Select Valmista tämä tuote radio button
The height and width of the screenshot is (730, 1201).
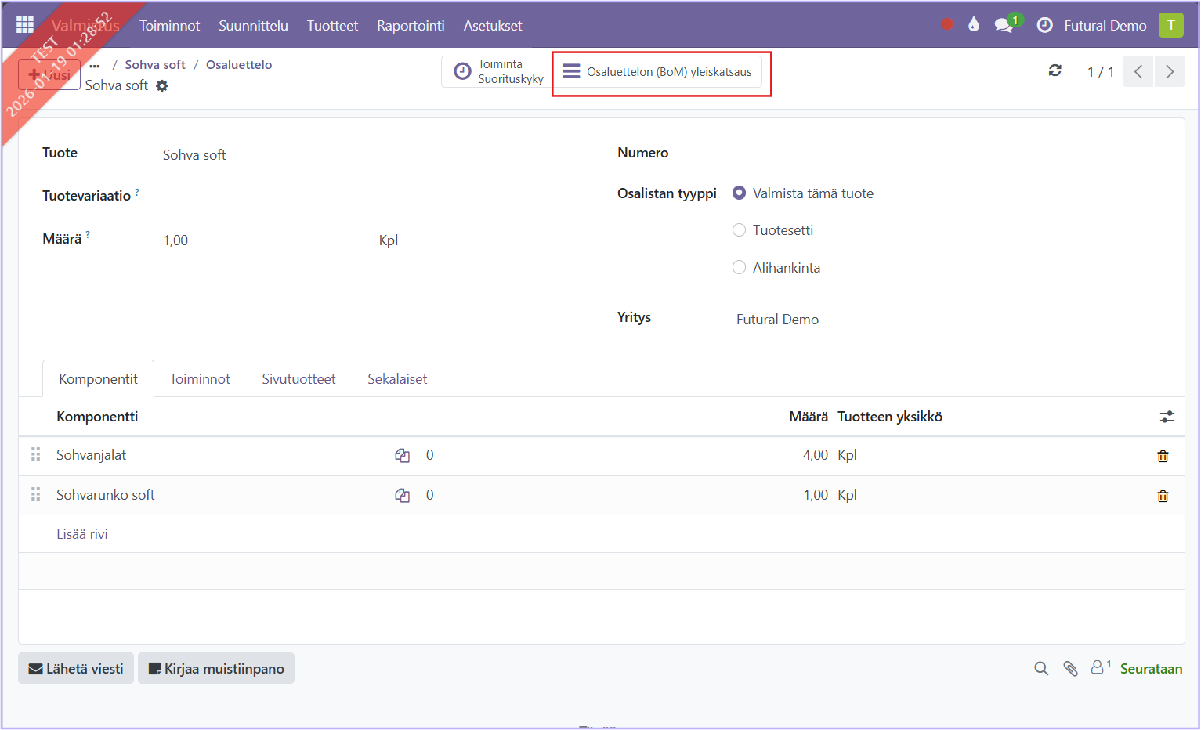coord(739,193)
